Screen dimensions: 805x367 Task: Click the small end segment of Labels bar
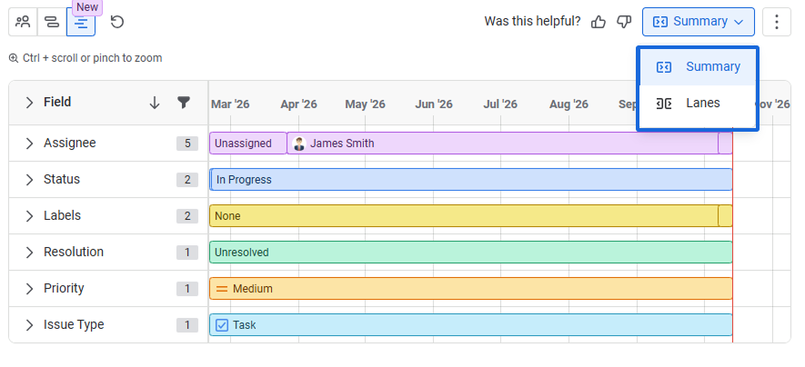pos(726,216)
